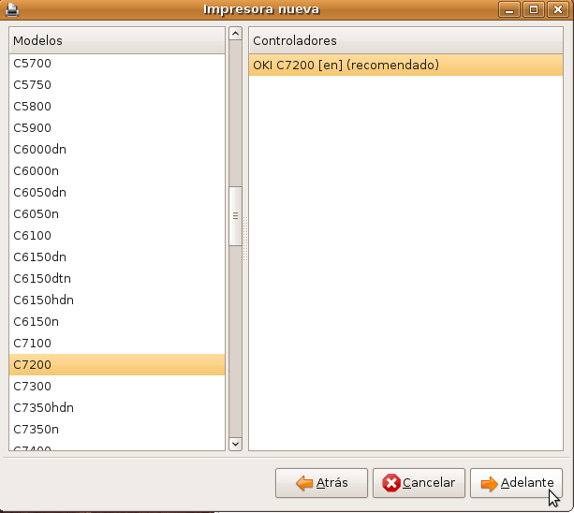Viewport: 574px width, 513px height.
Task: Select model C5750
Action: (x=117, y=85)
